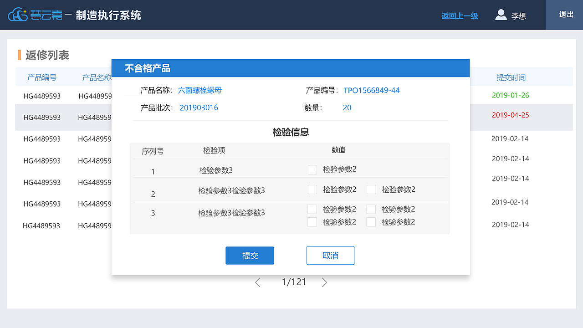The image size is (583, 328).
Task: Check top-right 检验参数2 box in row 3
Action: click(x=371, y=209)
